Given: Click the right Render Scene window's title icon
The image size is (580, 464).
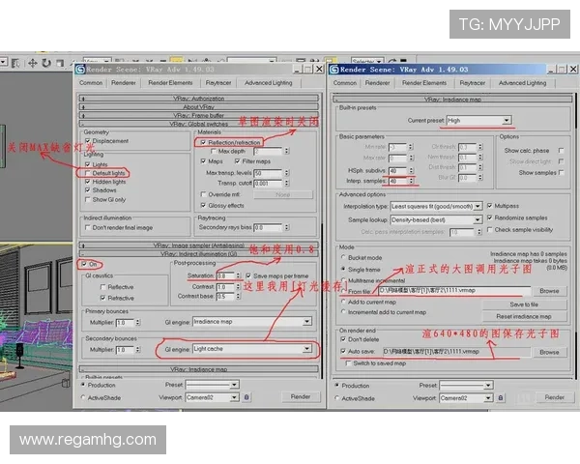Looking at the screenshot, I should 334,70.
